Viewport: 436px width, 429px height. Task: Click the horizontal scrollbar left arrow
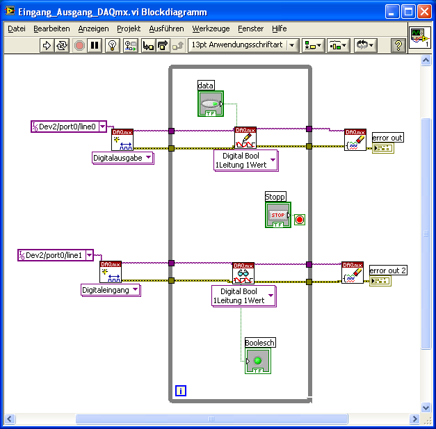click(x=10, y=419)
